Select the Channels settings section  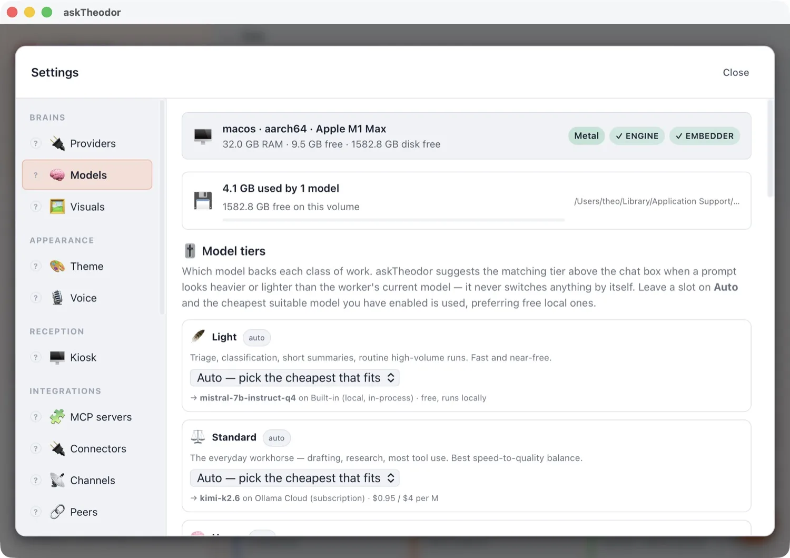tap(87, 480)
